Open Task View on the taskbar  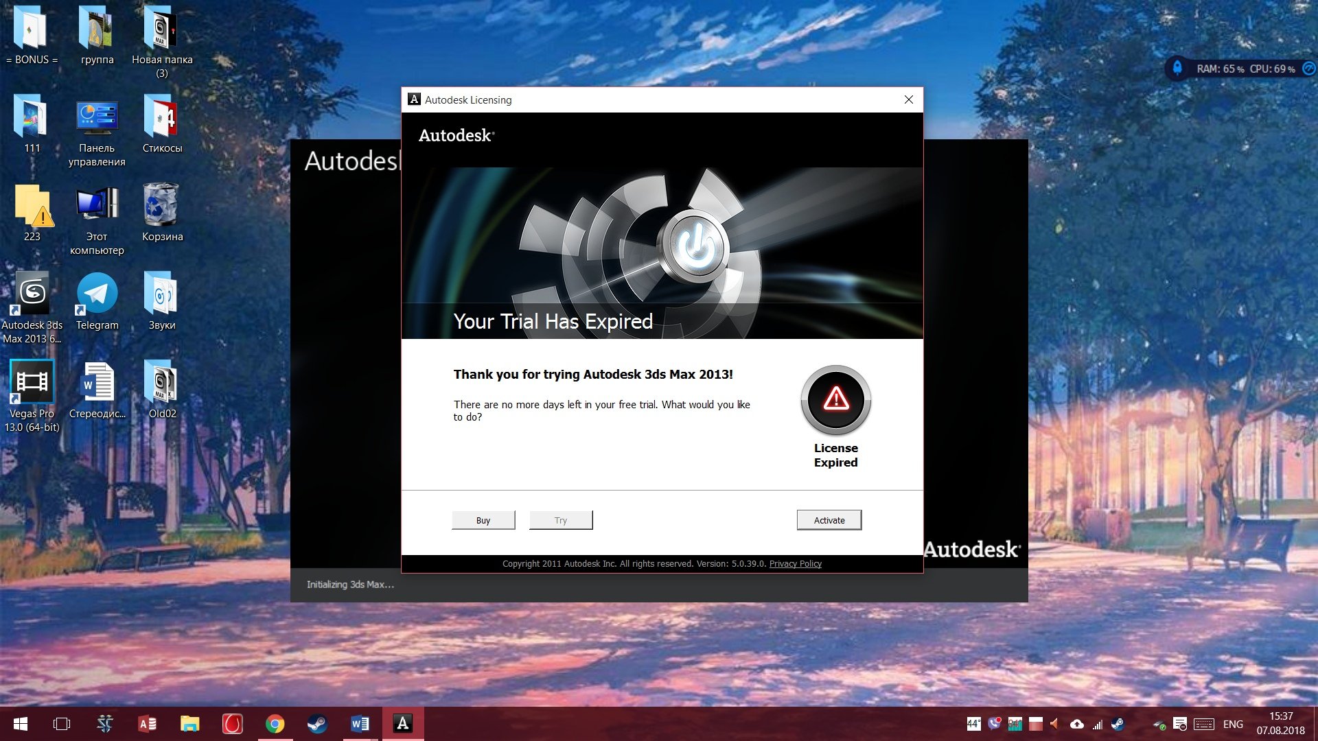(62, 724)
